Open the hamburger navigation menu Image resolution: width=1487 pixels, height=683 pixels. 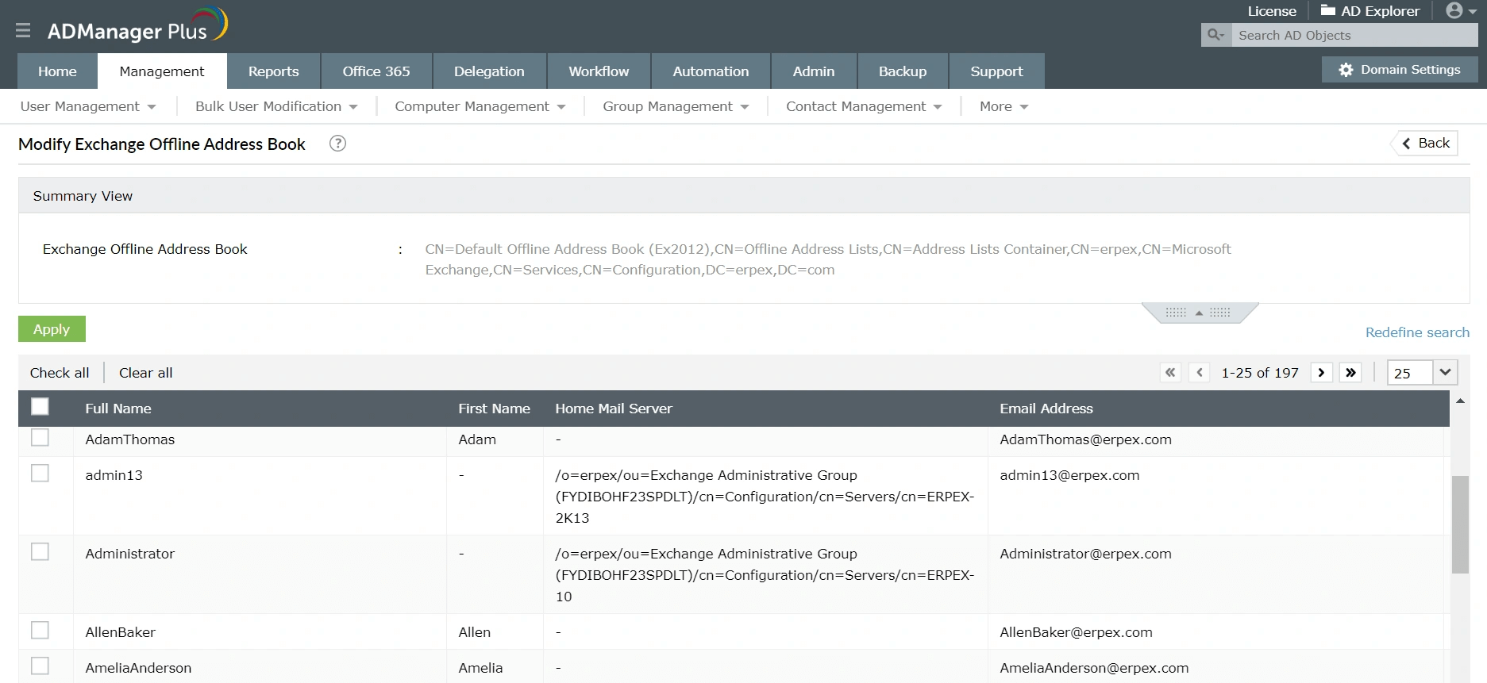(23, 30)
